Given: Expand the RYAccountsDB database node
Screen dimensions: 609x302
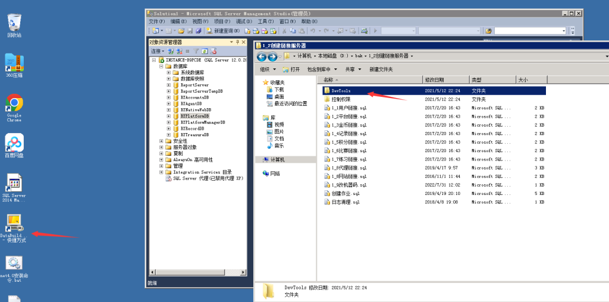Looking at the screenshot, I should [x=169, y=97].
